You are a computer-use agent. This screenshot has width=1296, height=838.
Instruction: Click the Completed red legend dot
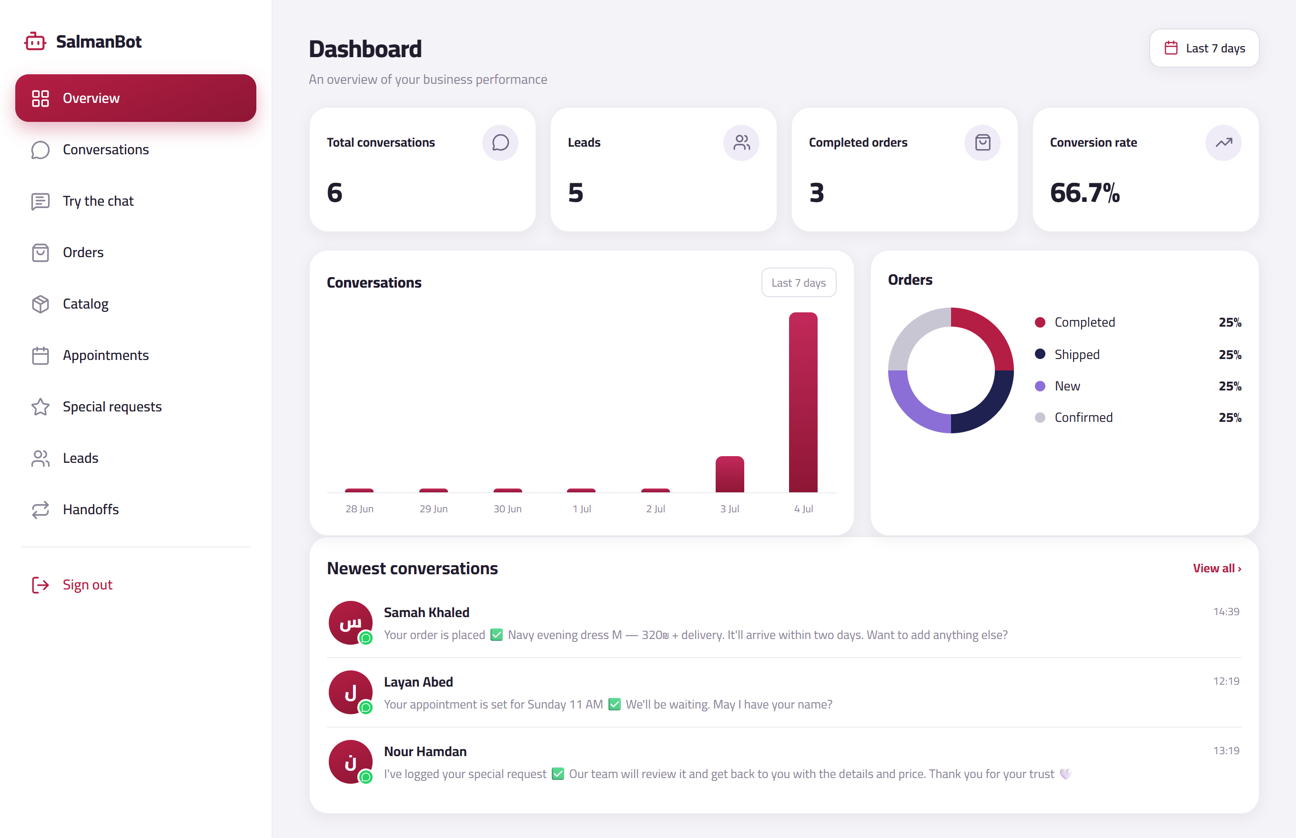point(1040,322)
